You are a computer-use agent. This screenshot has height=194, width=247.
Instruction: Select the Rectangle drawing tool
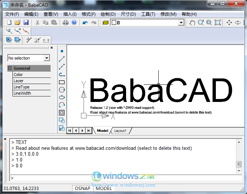(x=62, y=82)
